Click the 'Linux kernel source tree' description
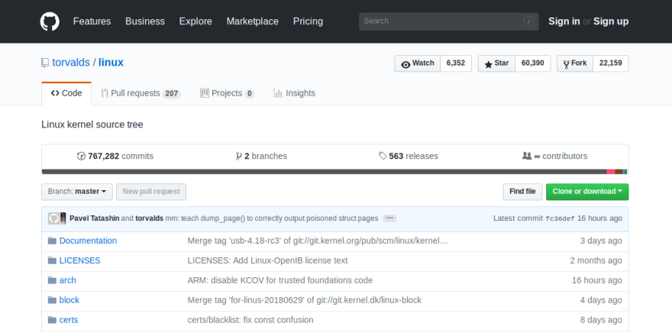The image size is (672, 333). 92,124
